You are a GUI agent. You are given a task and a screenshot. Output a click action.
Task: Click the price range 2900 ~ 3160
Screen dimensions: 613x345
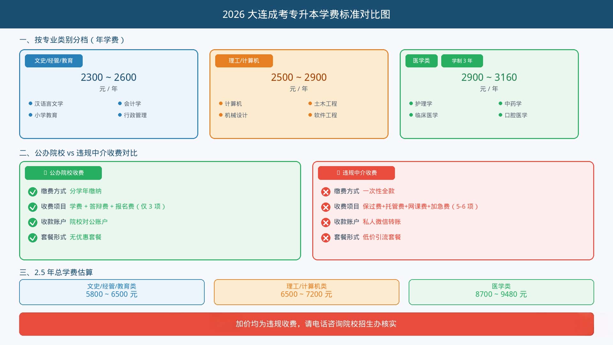489,77
